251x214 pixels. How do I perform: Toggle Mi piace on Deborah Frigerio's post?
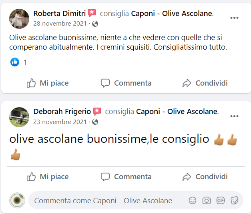coord(48,177)
